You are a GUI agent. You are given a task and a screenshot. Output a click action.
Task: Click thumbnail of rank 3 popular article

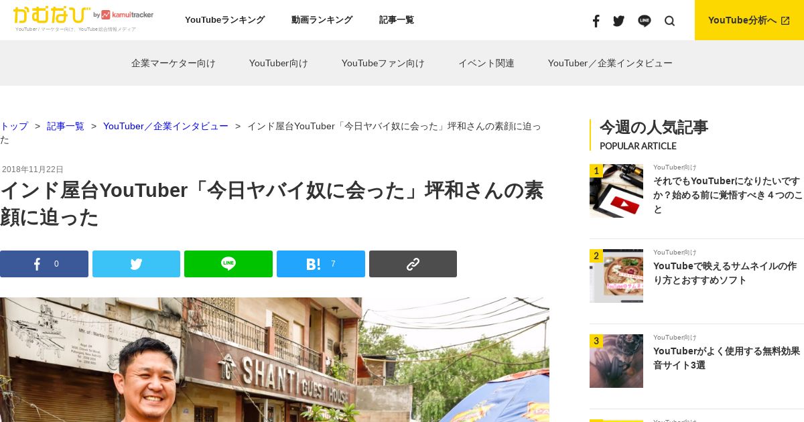616,361
